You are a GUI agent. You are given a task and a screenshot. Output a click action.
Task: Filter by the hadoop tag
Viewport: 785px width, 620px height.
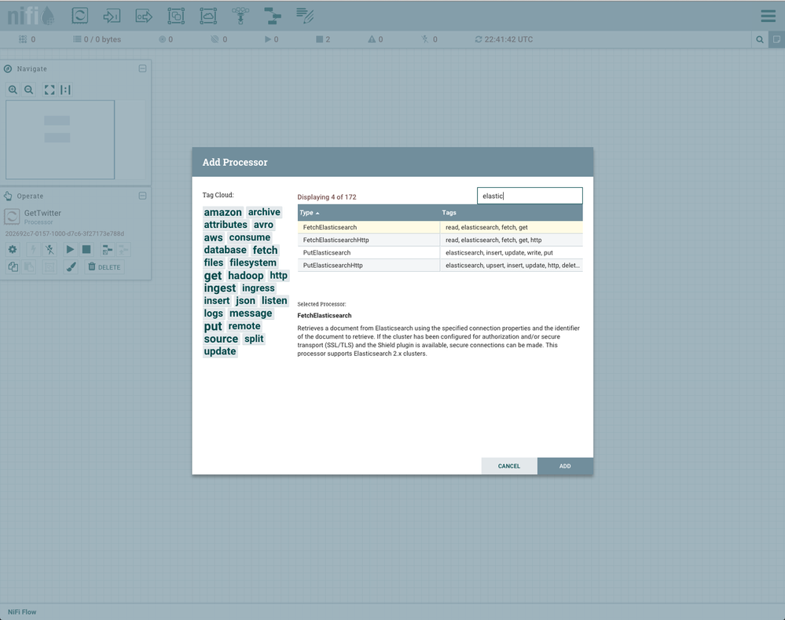tap(246, 276)
